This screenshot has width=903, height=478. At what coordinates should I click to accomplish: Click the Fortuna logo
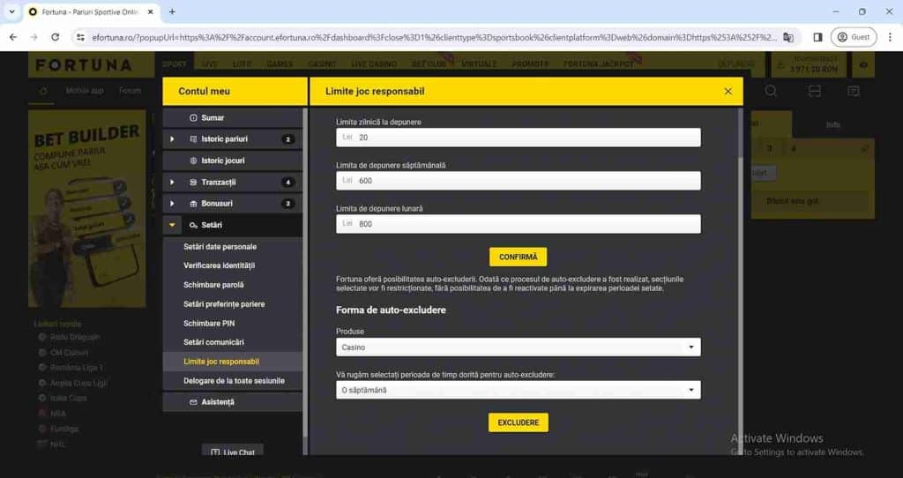click(84, 64)
